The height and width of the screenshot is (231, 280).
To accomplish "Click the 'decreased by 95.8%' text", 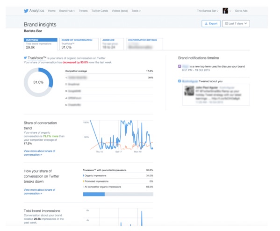I will coord(75,62).
